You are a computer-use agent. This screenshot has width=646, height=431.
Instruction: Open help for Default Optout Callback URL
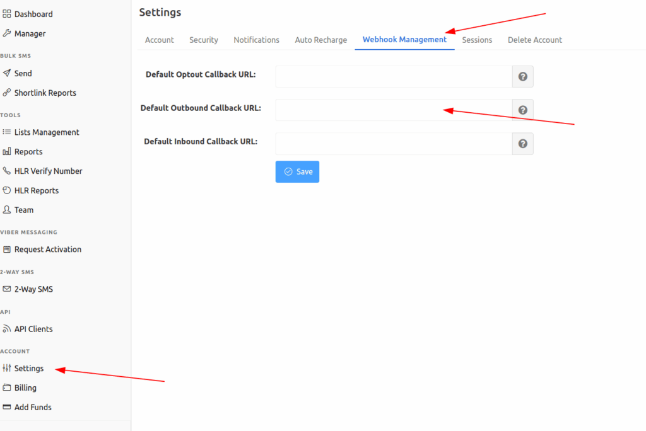(x=522, y=77)
